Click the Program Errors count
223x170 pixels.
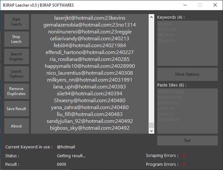point(184,164)
